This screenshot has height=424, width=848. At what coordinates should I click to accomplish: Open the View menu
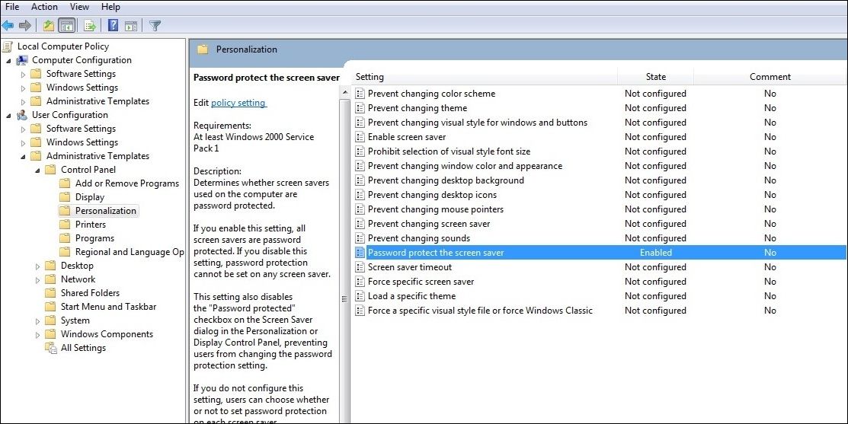point(79,7)
